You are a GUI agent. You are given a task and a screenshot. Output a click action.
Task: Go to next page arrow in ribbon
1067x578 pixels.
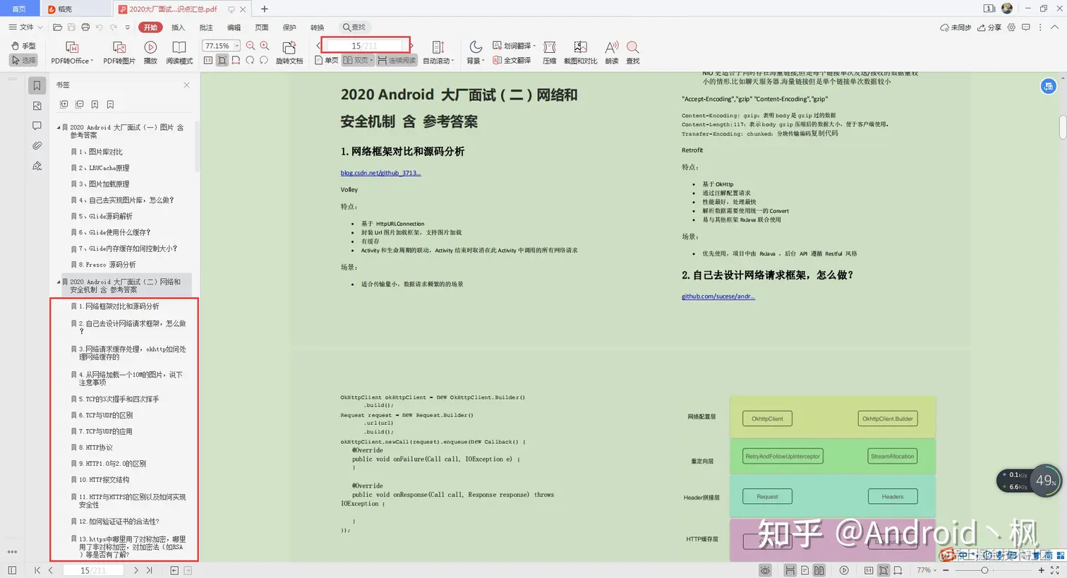click(411, 46)
